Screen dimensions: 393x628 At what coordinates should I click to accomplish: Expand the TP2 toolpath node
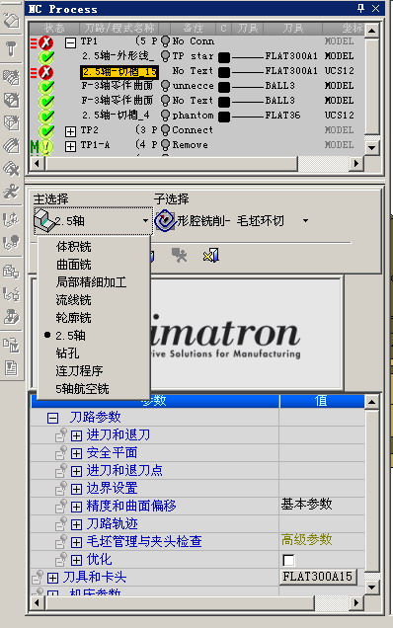[70, 131]
